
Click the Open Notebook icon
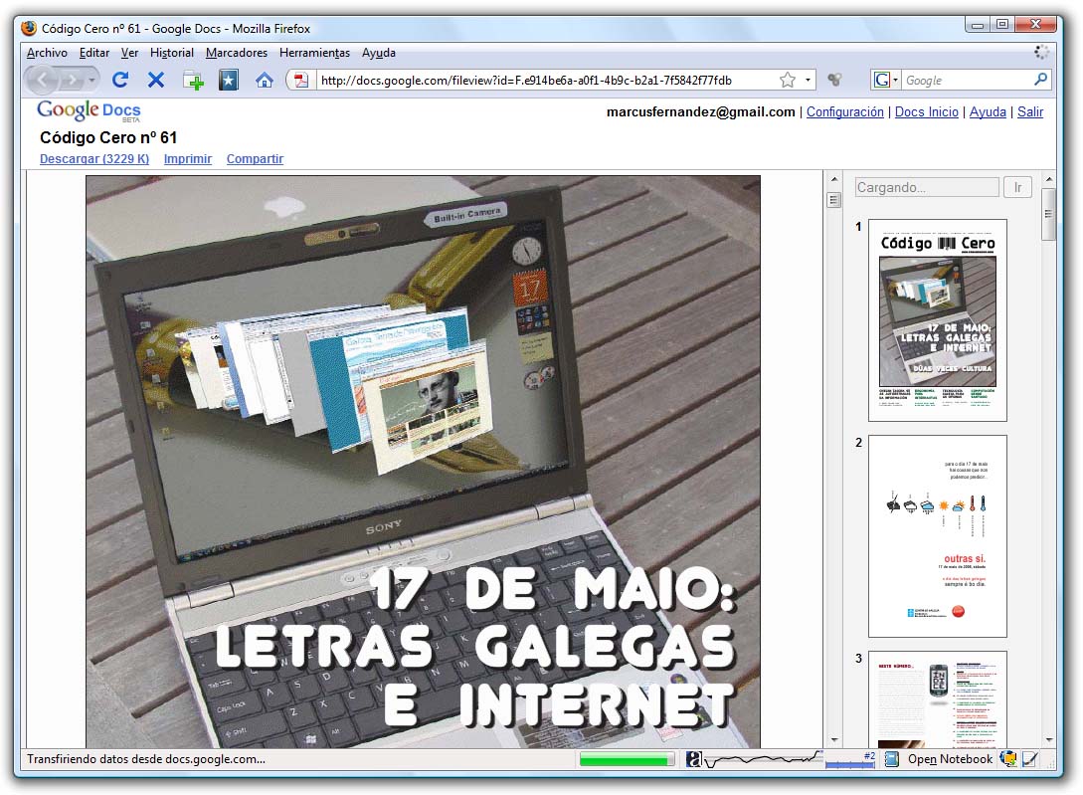(892, 760)
